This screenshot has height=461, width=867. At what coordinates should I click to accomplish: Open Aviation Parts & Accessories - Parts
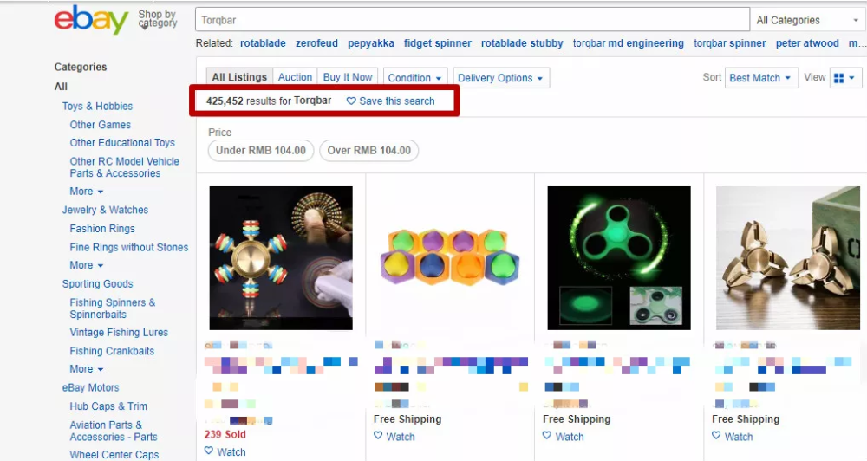click(114, 431)
